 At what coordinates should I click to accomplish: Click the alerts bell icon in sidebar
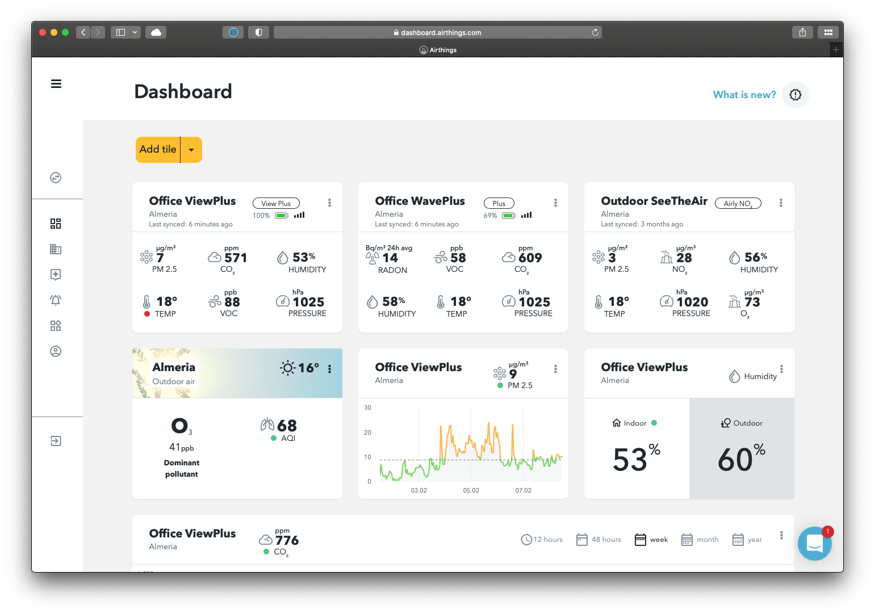click(56, 300)
